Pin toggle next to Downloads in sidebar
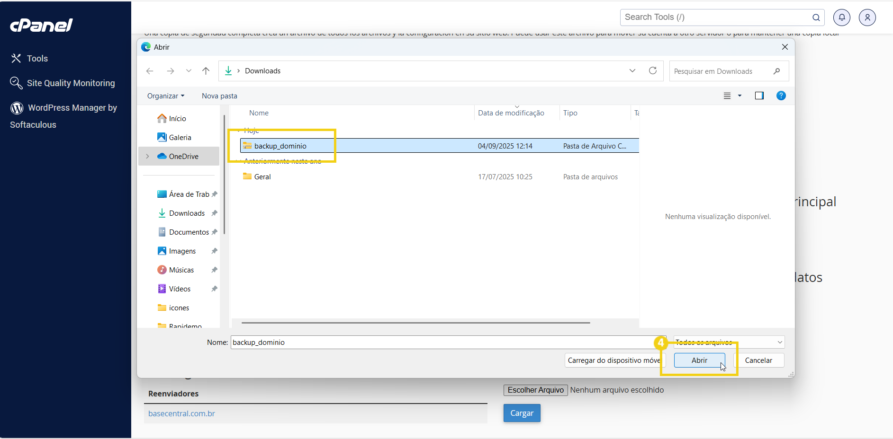Image resolution: width=893 pixels, height=439 pixels. [x=215, y=213]
